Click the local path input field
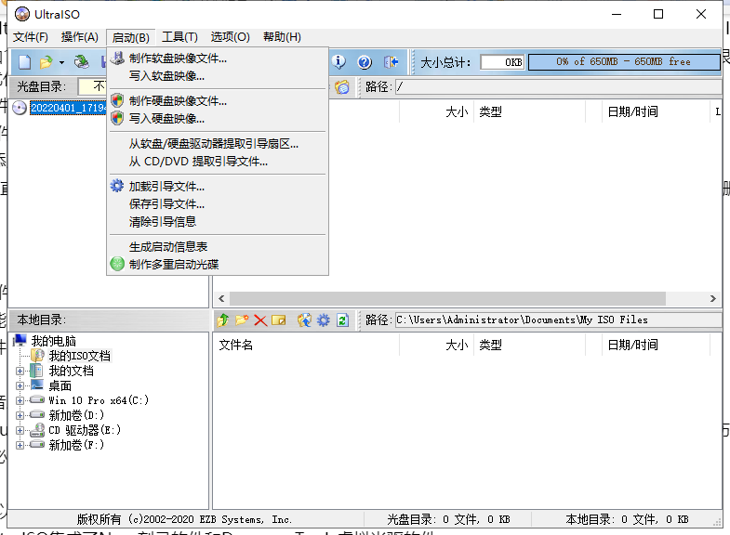Image resolution: width=730 pixels, height=535 pixels. coord(556,320)
